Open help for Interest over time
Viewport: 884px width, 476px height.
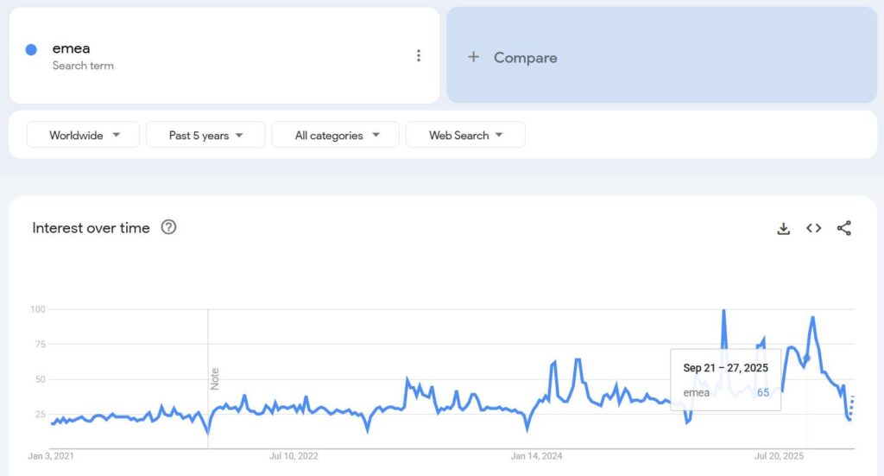pos(169,227)
